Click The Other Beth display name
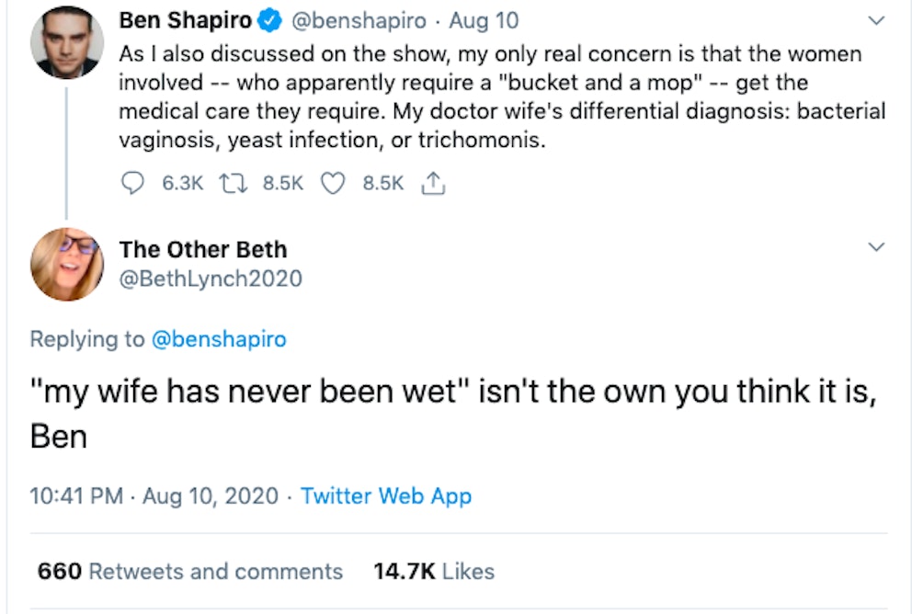 coord(203,249)
